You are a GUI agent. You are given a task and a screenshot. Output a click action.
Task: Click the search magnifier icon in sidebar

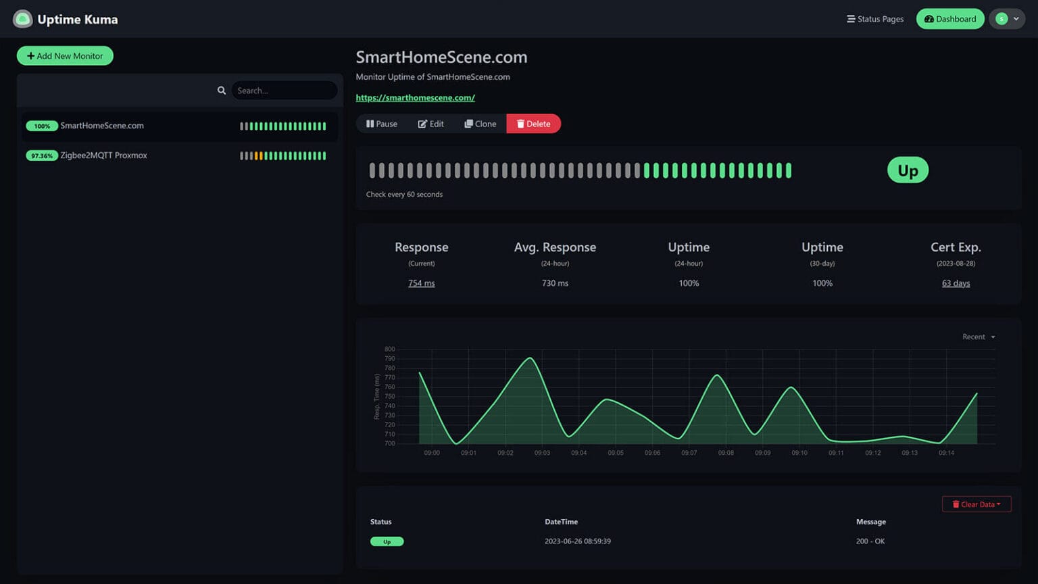click(222, 90)
